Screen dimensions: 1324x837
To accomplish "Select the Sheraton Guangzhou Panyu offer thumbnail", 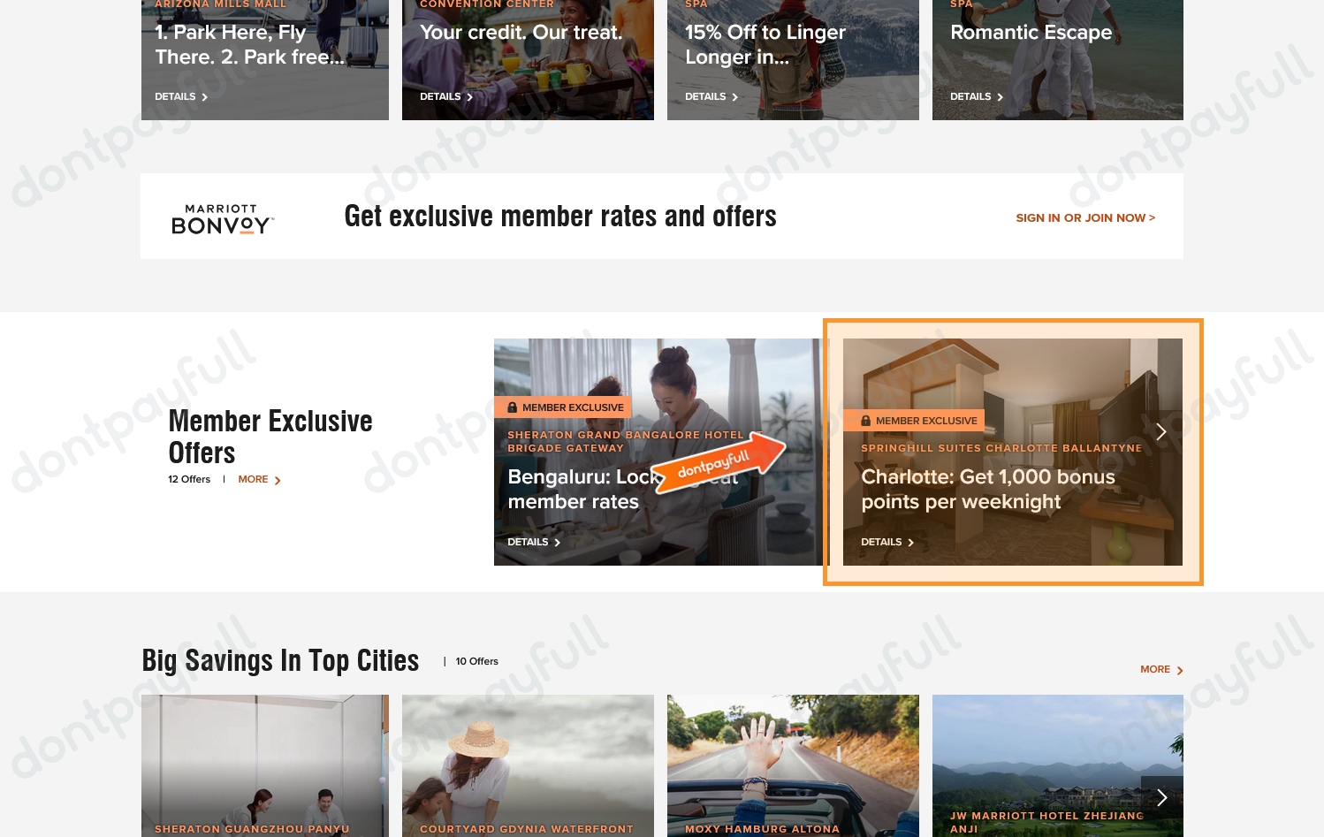I will [265, 765].
